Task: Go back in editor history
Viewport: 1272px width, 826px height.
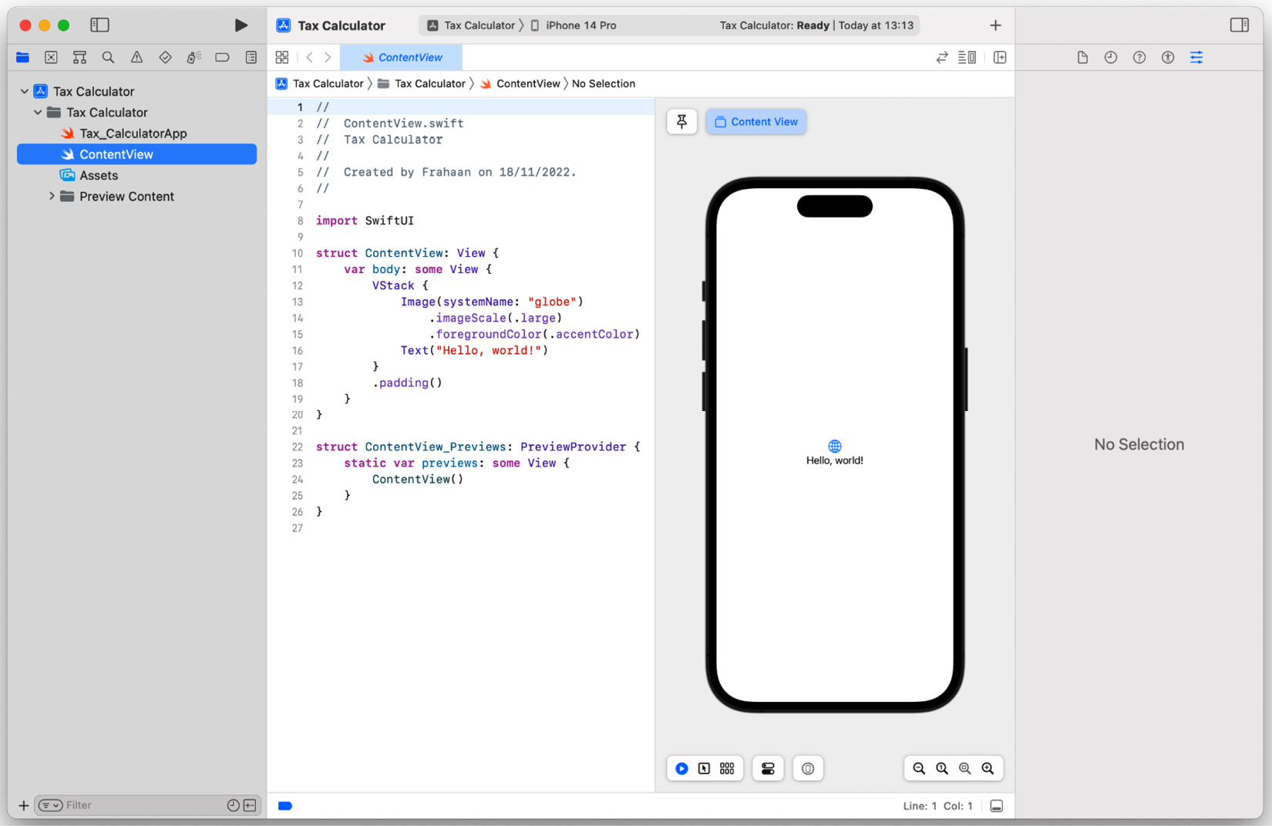Action: (309, 57)
